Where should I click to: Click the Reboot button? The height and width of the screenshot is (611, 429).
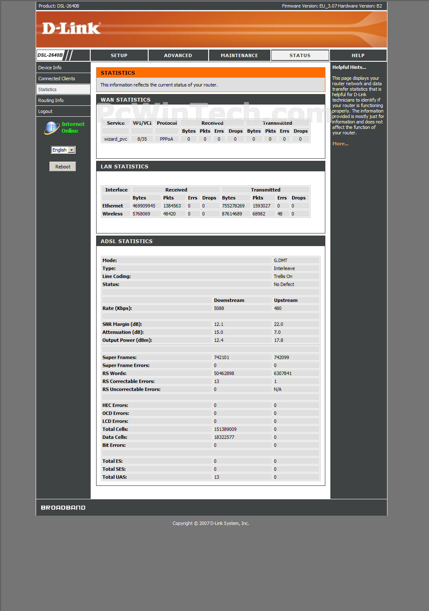[x=63, y=167]
